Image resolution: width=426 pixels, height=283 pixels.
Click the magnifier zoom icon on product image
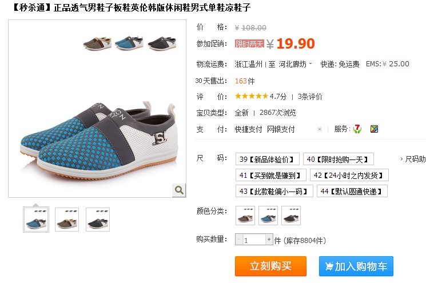click(x=179, y=190)
